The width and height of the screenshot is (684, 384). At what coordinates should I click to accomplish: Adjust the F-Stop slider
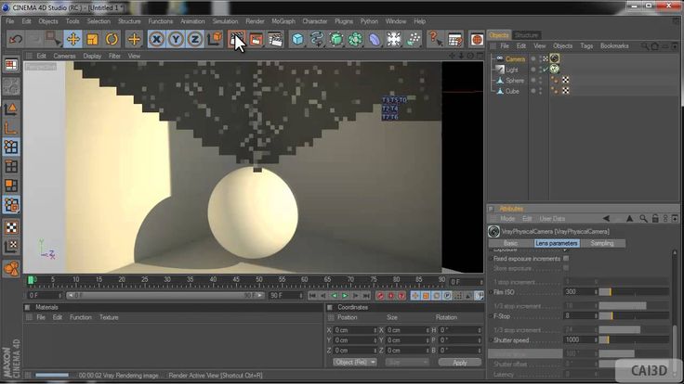point(634,315)
